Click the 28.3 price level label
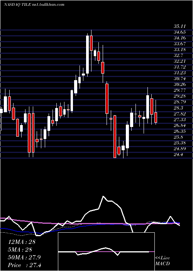The width and height of the screenshot is (193, 271). (x=178, y=108)
